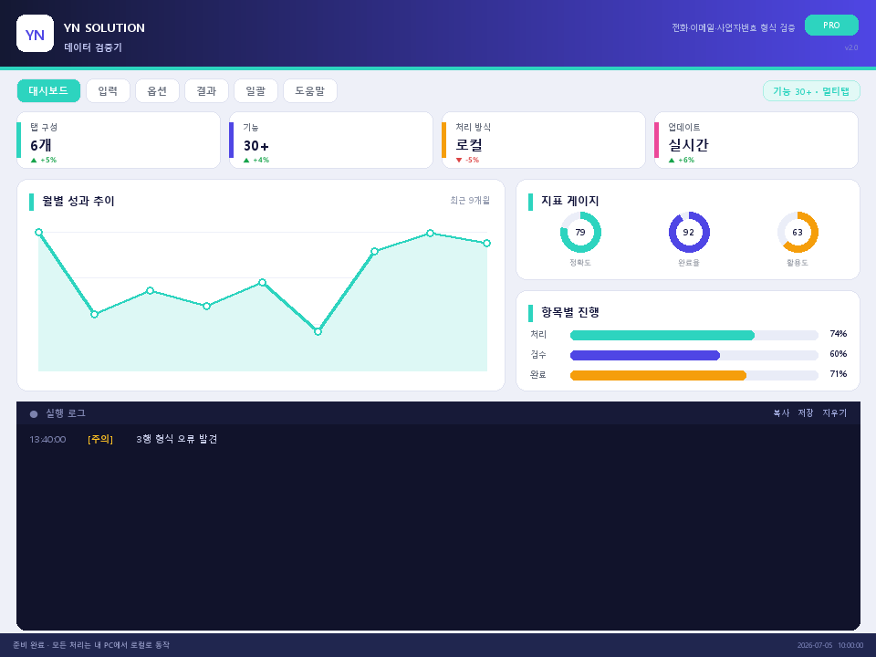Image resolution: width=876 pixels, height=657 pixels.
Task: Select the 기능 30+ stat card
Action: pos(330,141)
